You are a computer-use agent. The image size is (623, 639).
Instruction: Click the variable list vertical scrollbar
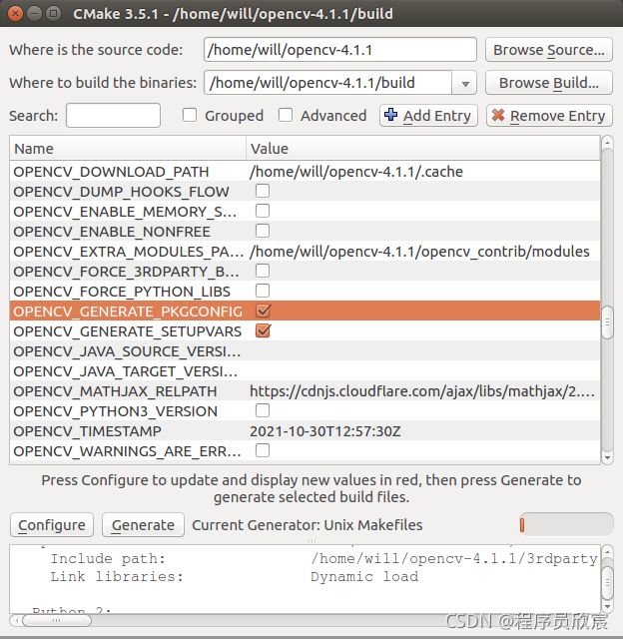pos(607,300)
